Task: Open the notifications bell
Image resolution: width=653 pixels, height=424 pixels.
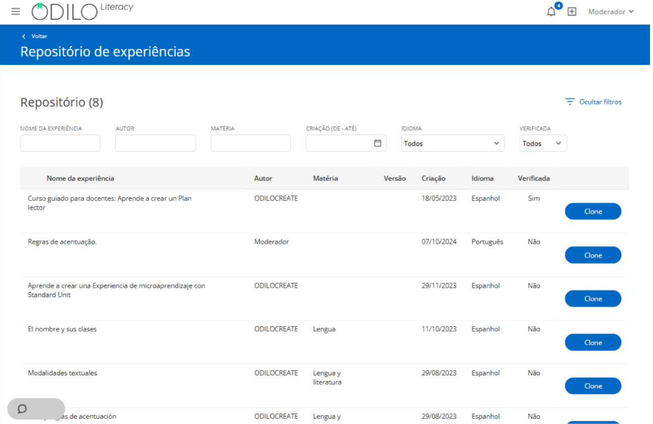Action: [x=551, y=12]
